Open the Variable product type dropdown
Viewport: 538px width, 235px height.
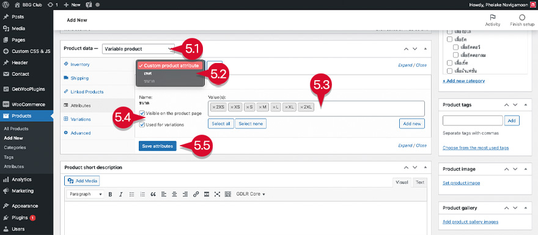[x=138, y=49]
